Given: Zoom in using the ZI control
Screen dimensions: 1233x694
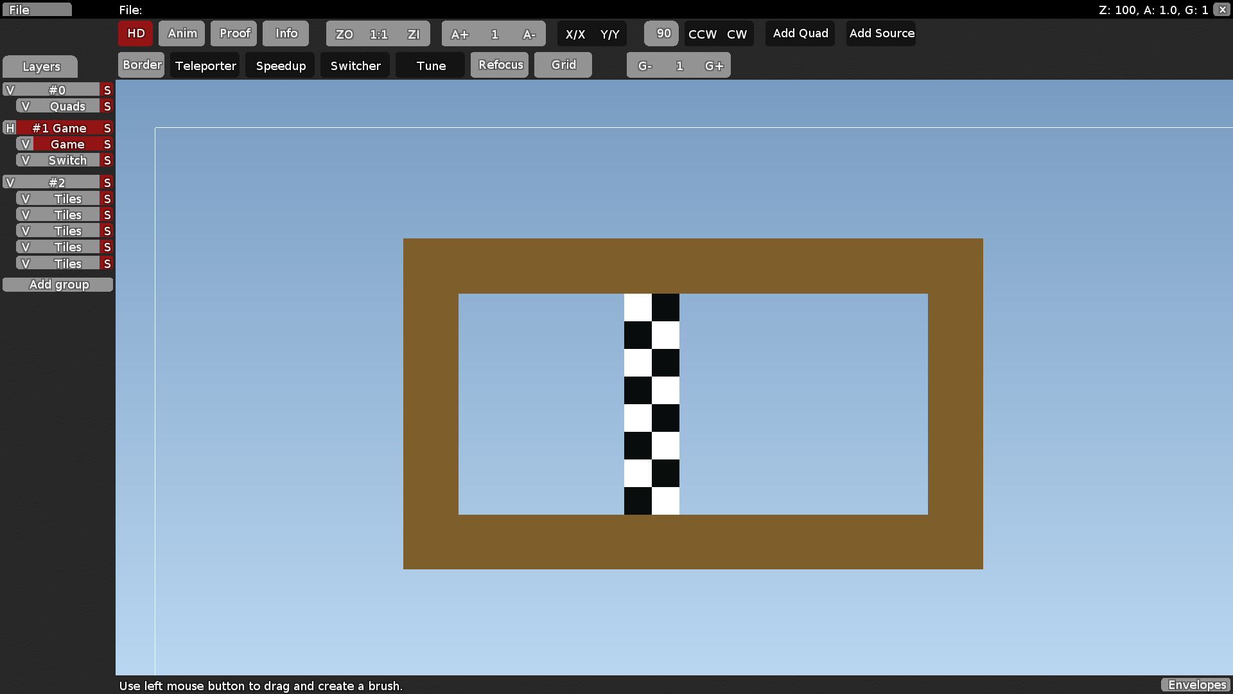Looking at the screenshot, I should click(413, 33).
